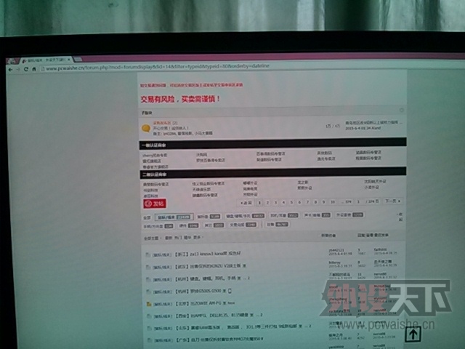Click the red 发帖 new post button

click(x=154, y=204)
